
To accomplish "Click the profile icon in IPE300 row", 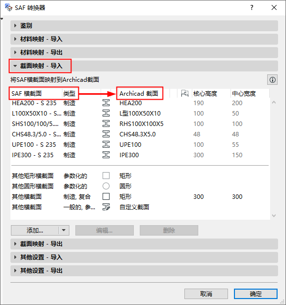I will [x=106, y=155].
